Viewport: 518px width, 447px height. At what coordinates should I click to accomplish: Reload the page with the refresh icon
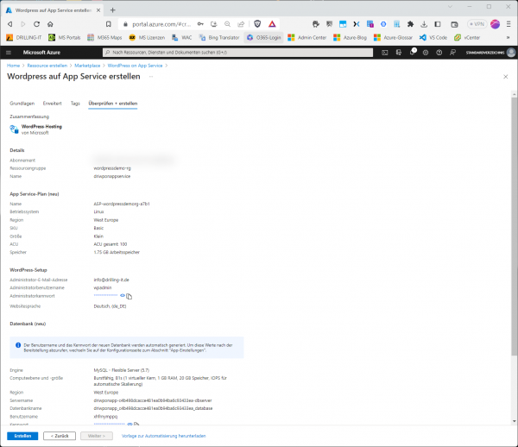tap(36, 24)
